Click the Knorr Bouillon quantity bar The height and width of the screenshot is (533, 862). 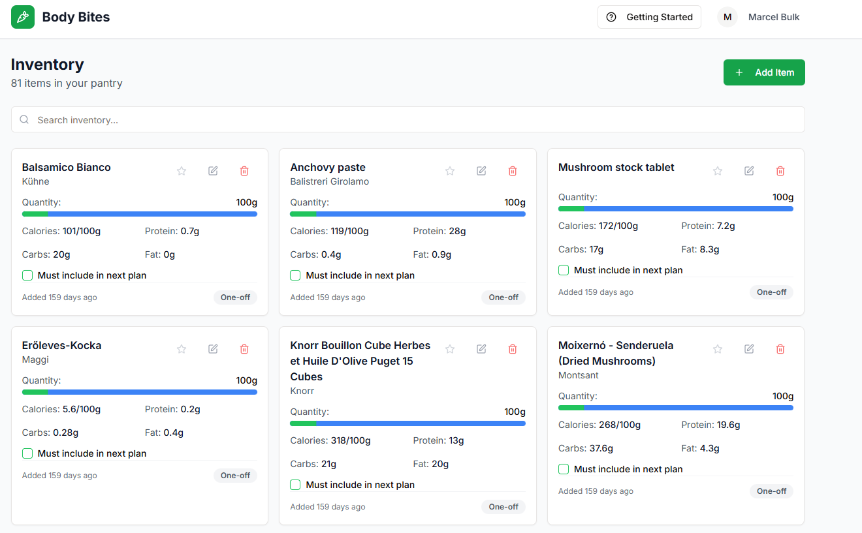[x=407, y=423]
